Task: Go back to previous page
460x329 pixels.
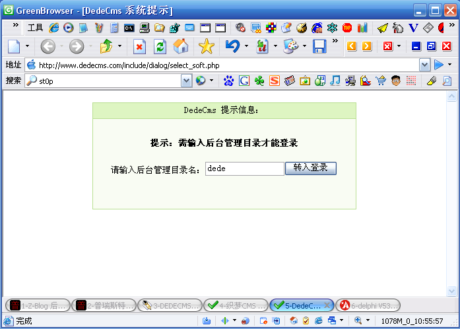Action: [x=48, y=46]
